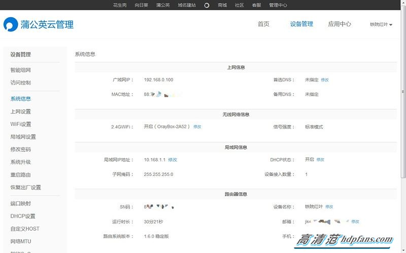
Task: Open 花生壳 in the top bar
Action: (120, 5)
